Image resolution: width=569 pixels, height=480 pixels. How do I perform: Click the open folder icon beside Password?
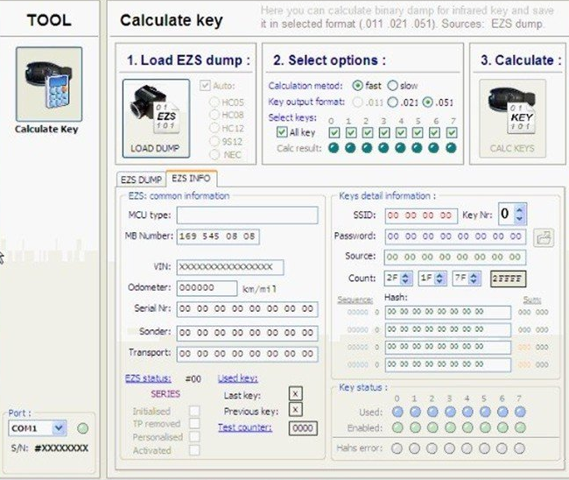(x=544, y=236)
